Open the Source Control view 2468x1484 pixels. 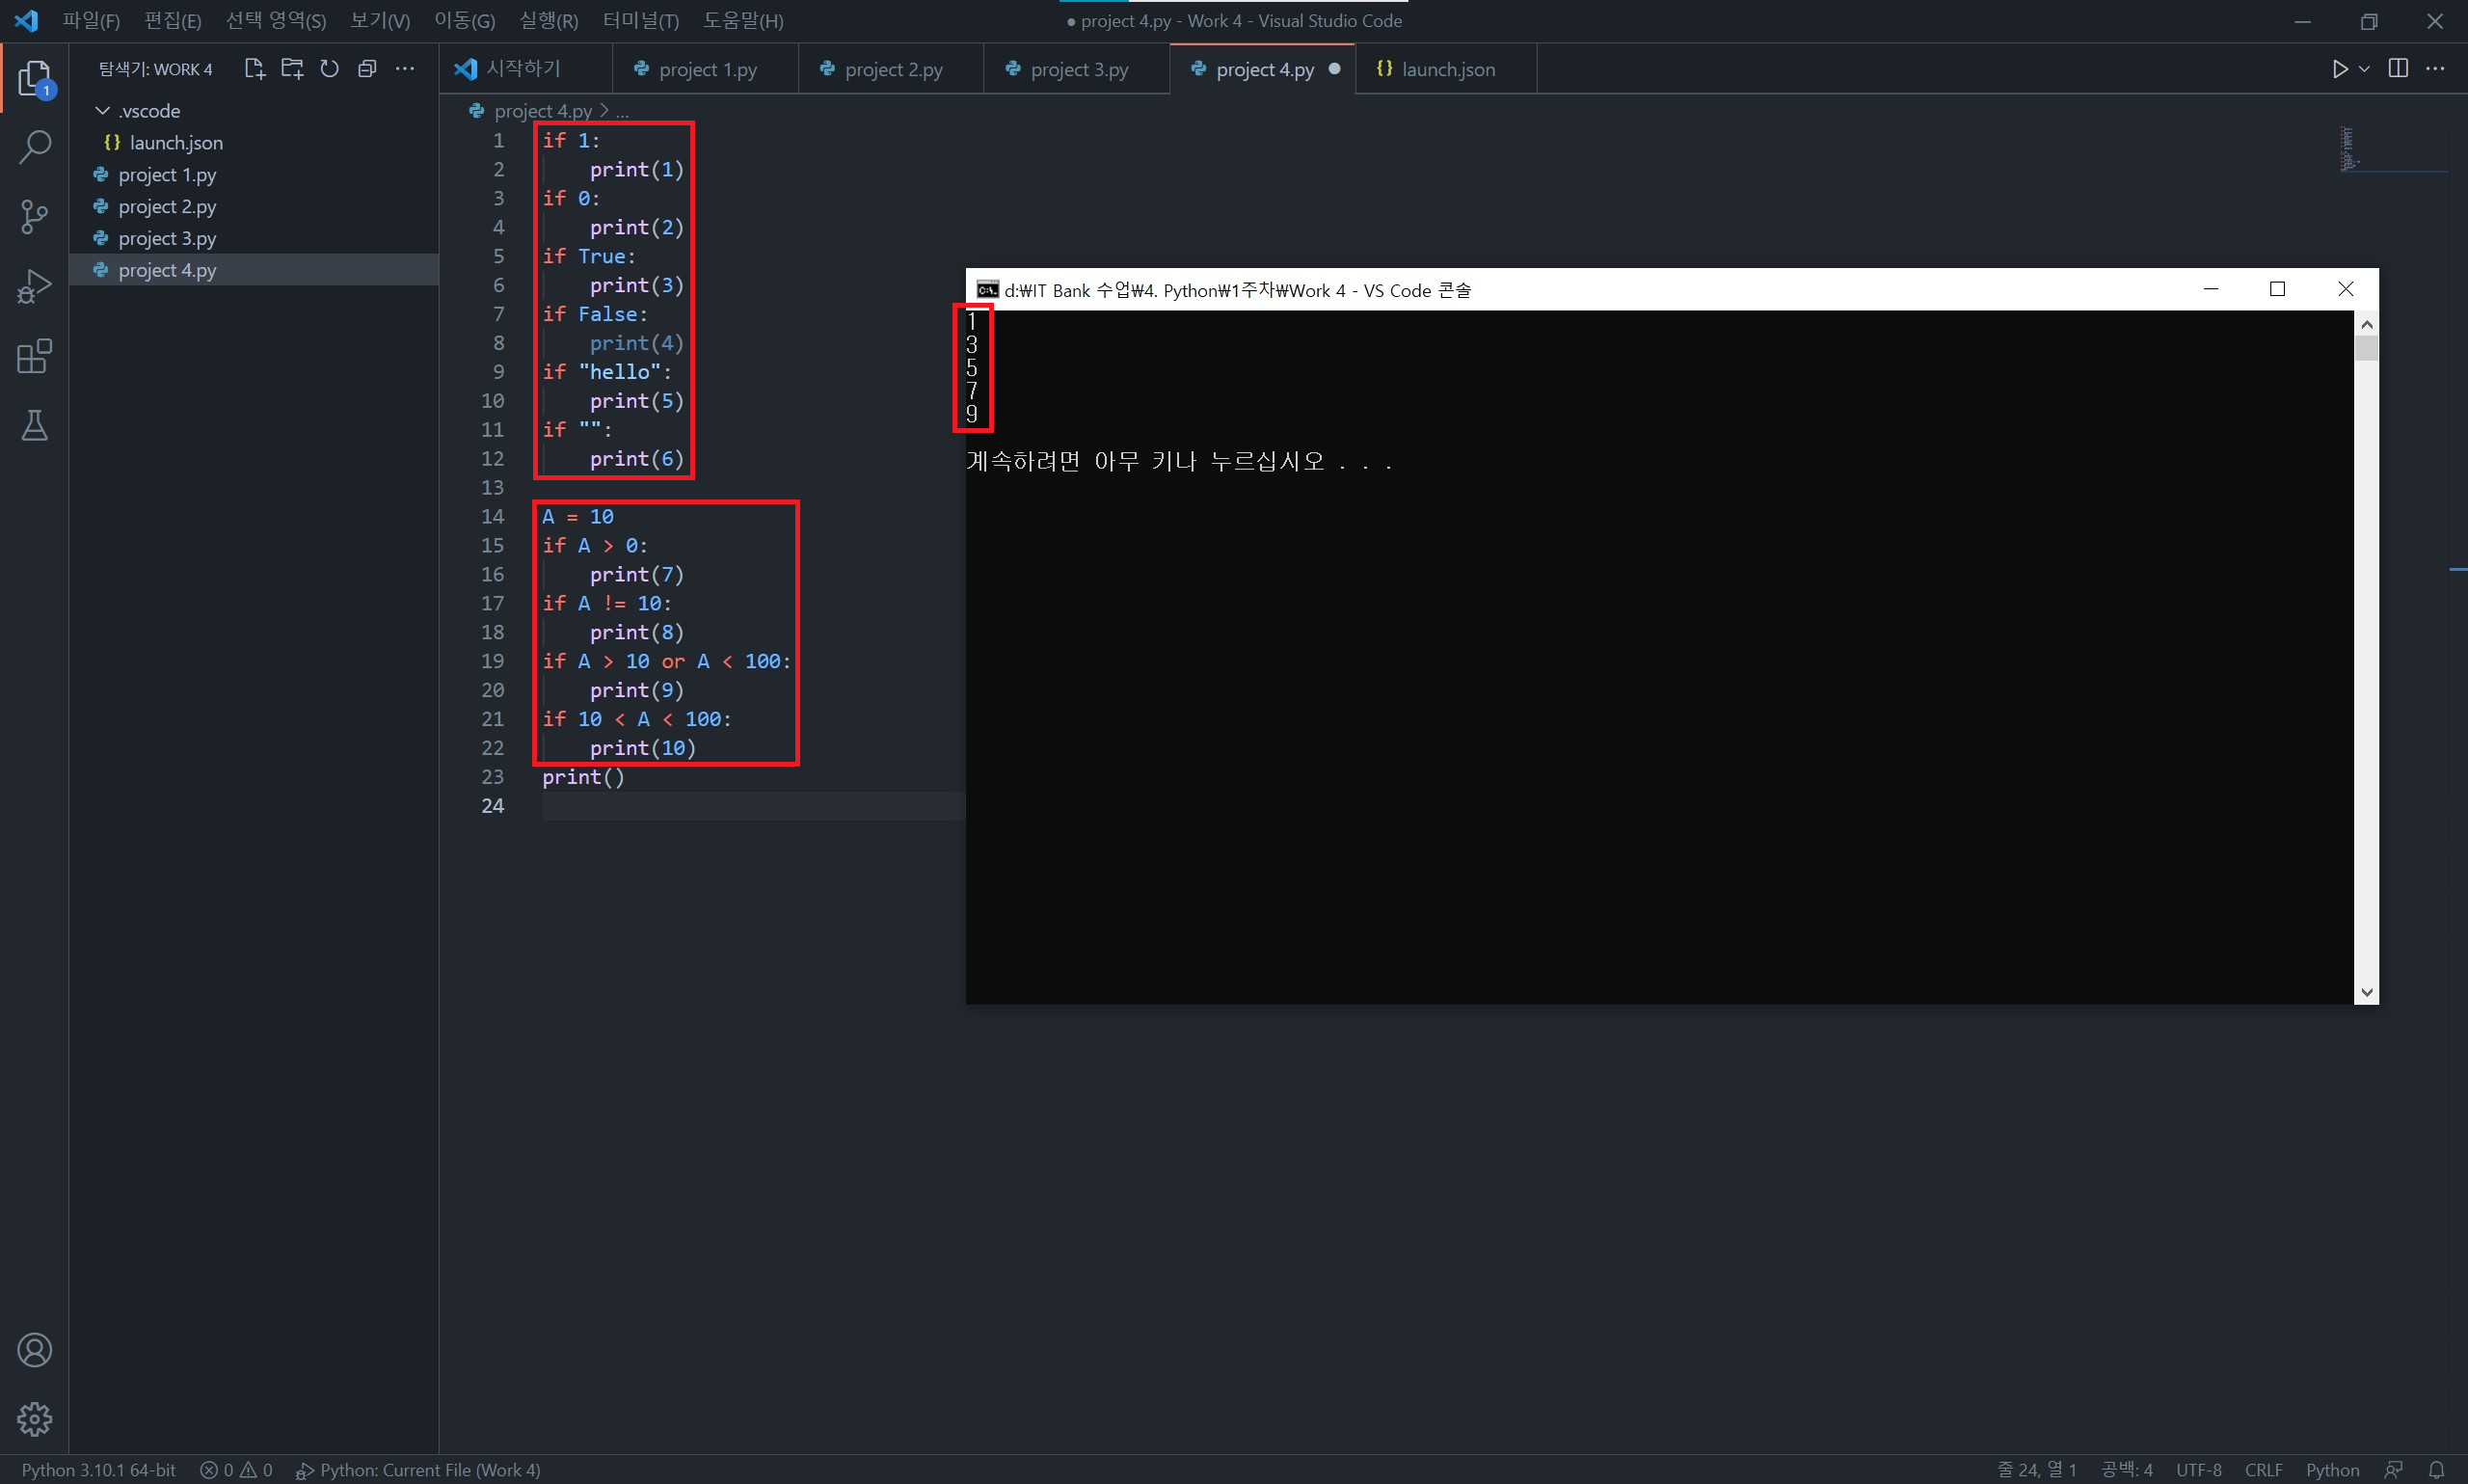click(x=35, y=216)
